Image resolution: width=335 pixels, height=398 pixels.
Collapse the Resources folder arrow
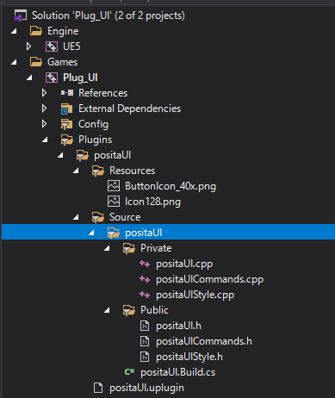(76, 171)
